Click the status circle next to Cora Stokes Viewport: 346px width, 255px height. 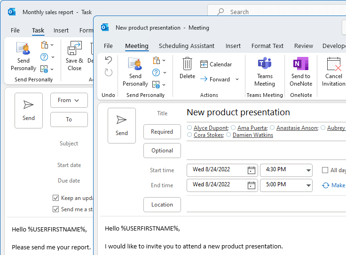189,135
